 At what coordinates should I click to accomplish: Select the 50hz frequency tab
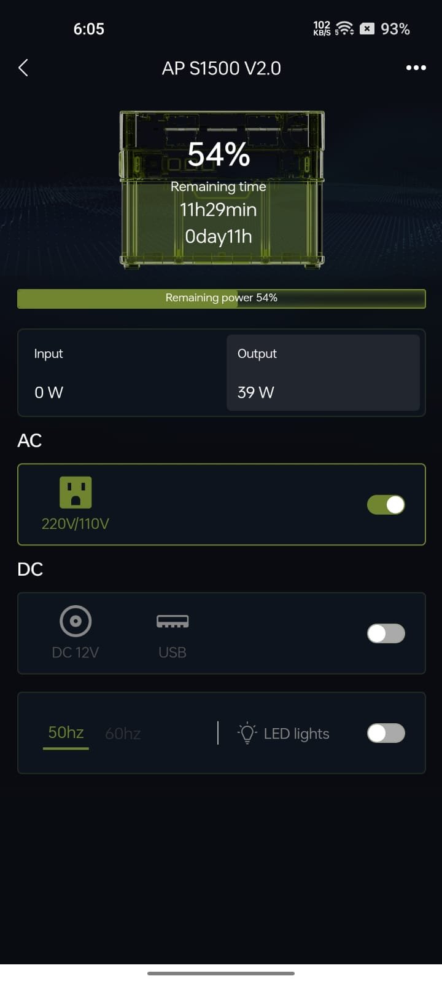66,733
